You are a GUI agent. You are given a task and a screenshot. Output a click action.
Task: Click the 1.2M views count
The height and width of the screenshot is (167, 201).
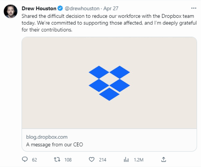[139, 160]
